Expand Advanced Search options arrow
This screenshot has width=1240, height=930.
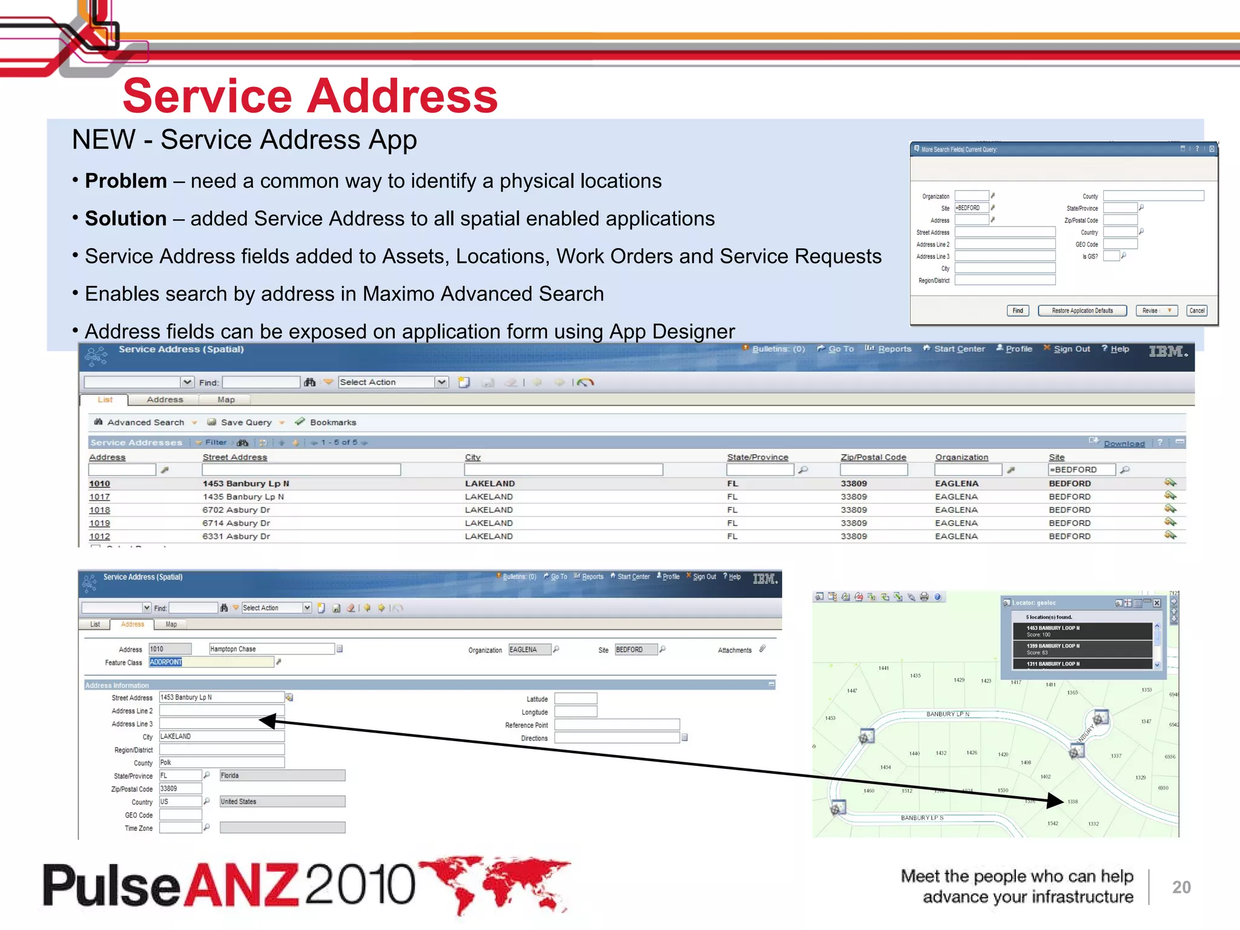click(x=194, y=423)
